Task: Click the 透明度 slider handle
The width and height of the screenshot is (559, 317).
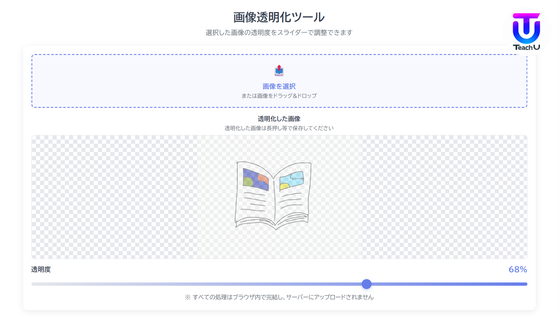Action: (367, 284)
